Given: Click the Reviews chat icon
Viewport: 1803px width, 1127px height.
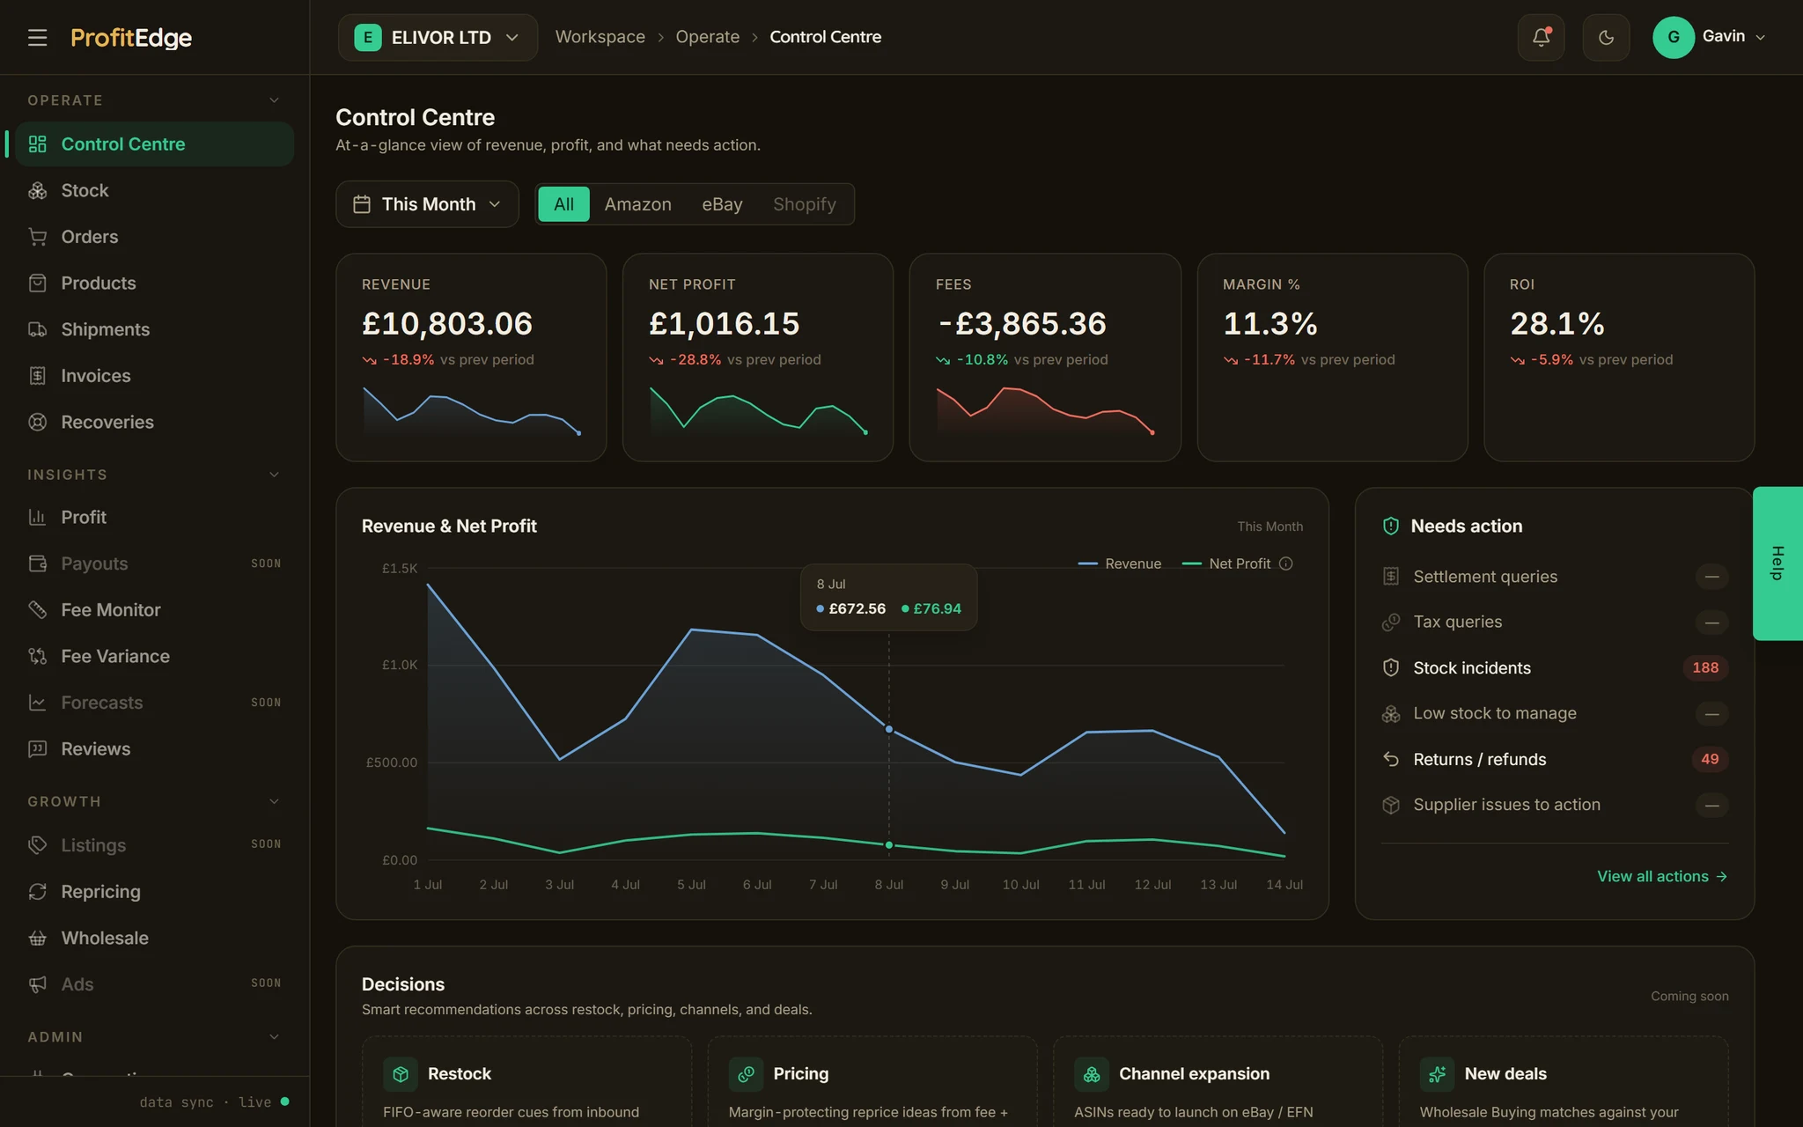Looking at the screenshot, I should tap(37, 748).
